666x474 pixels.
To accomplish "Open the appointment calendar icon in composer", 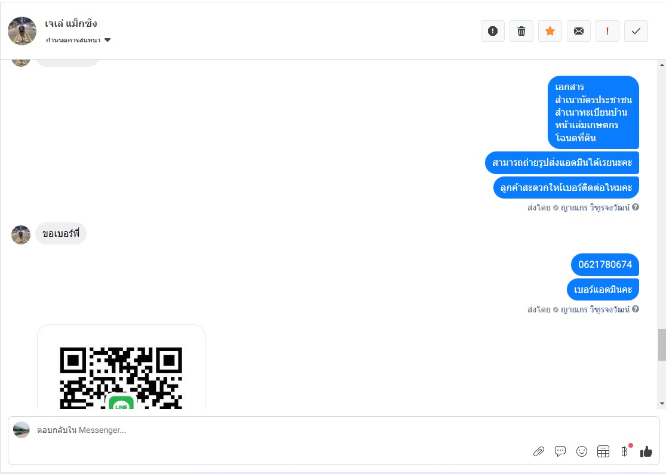I will 603,451.
